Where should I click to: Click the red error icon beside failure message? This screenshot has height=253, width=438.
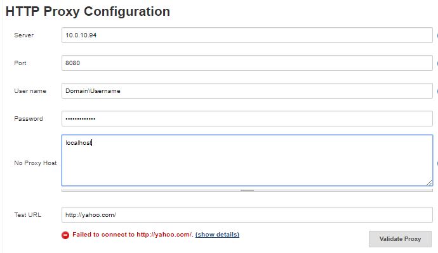tap(65, 235)
